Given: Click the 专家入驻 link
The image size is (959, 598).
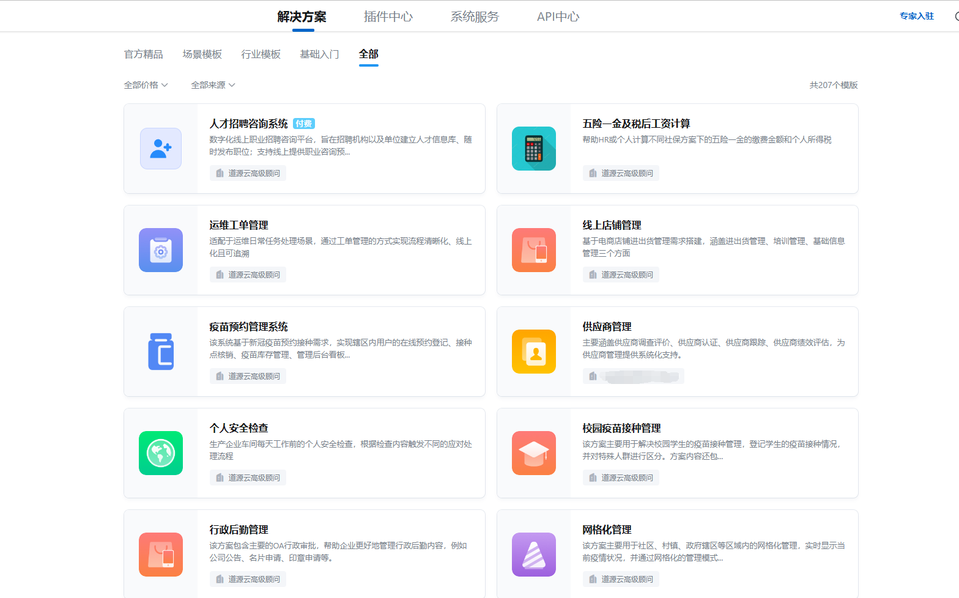Looking at the screenshot, I should coord(917,16).
